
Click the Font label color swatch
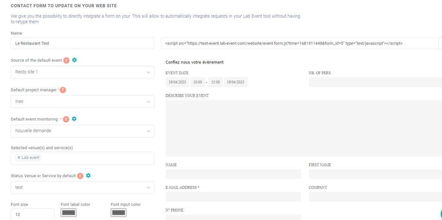68,213
